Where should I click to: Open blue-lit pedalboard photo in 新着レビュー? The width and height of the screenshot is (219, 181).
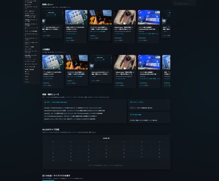[149, 17]
